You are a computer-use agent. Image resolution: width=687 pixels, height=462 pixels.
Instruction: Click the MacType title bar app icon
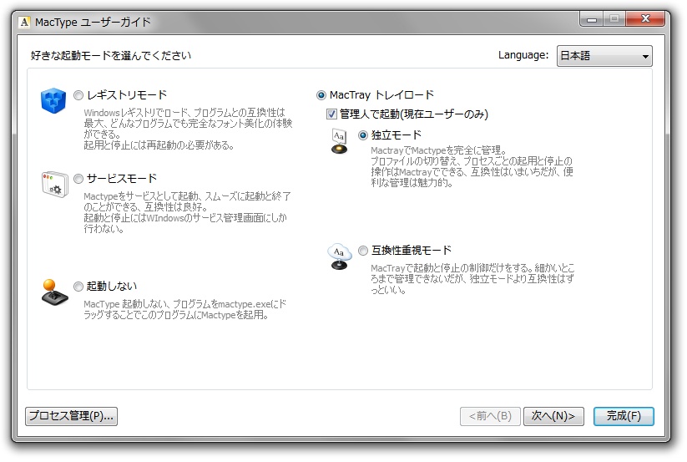click(x=24, y=22)
